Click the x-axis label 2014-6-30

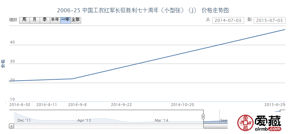click(x=20, y=105)
